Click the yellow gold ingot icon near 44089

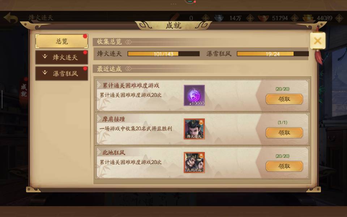[308, 18]
